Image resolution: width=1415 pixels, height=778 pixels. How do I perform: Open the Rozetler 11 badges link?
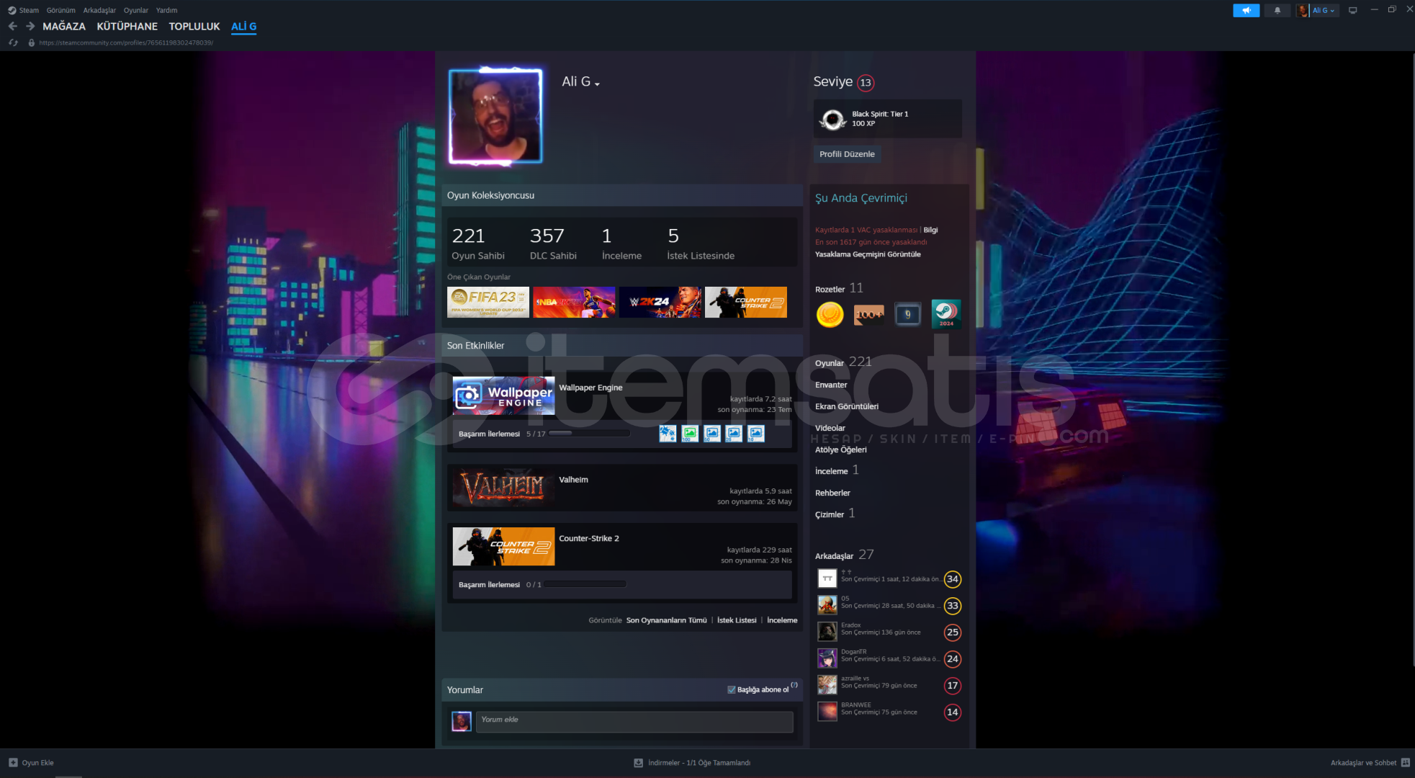tap(839, 288)
